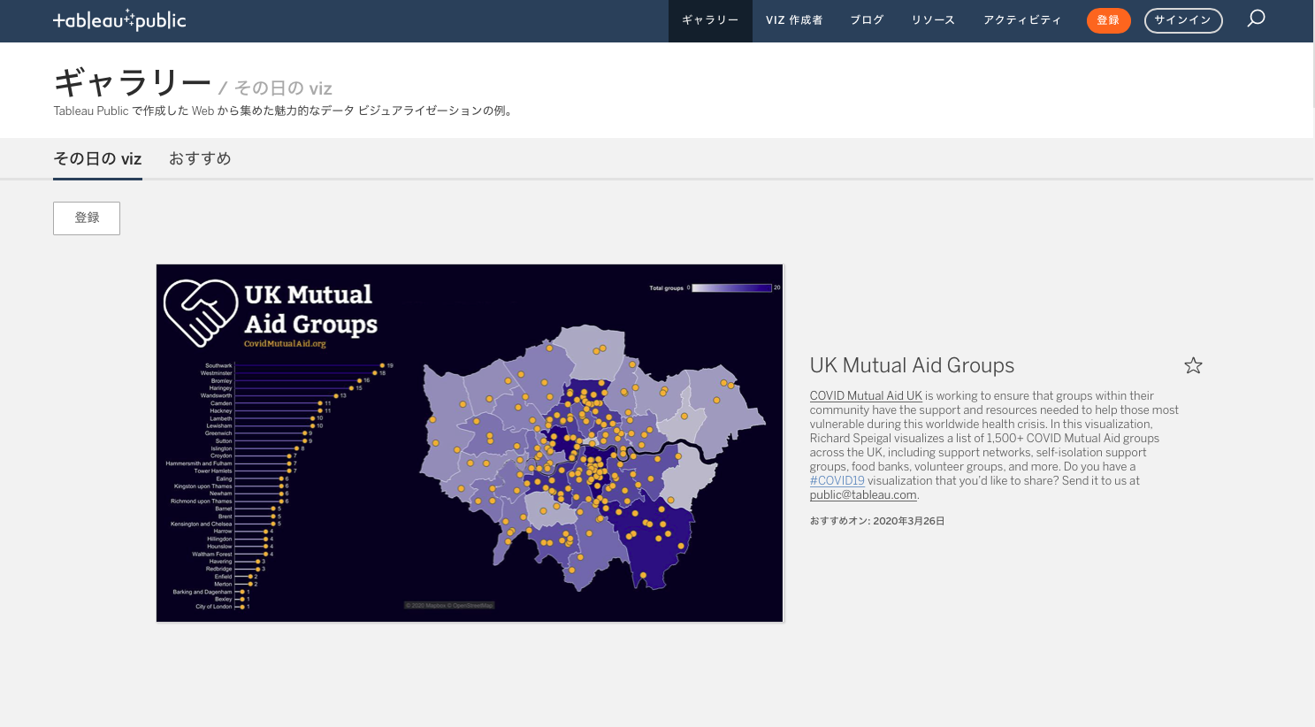Select the その日の viz tab

tap(97, 159)
